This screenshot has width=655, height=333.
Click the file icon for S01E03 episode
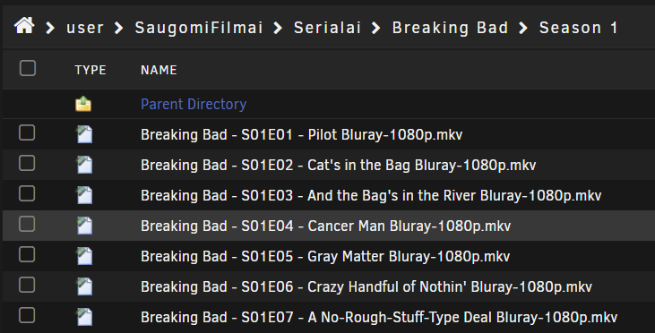click(x=84, y=196)
